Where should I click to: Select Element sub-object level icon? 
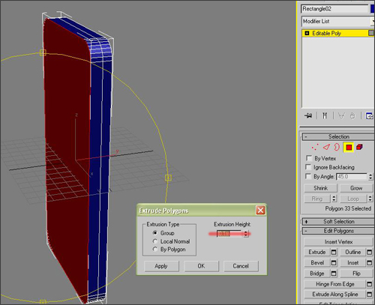coord(359,147)
